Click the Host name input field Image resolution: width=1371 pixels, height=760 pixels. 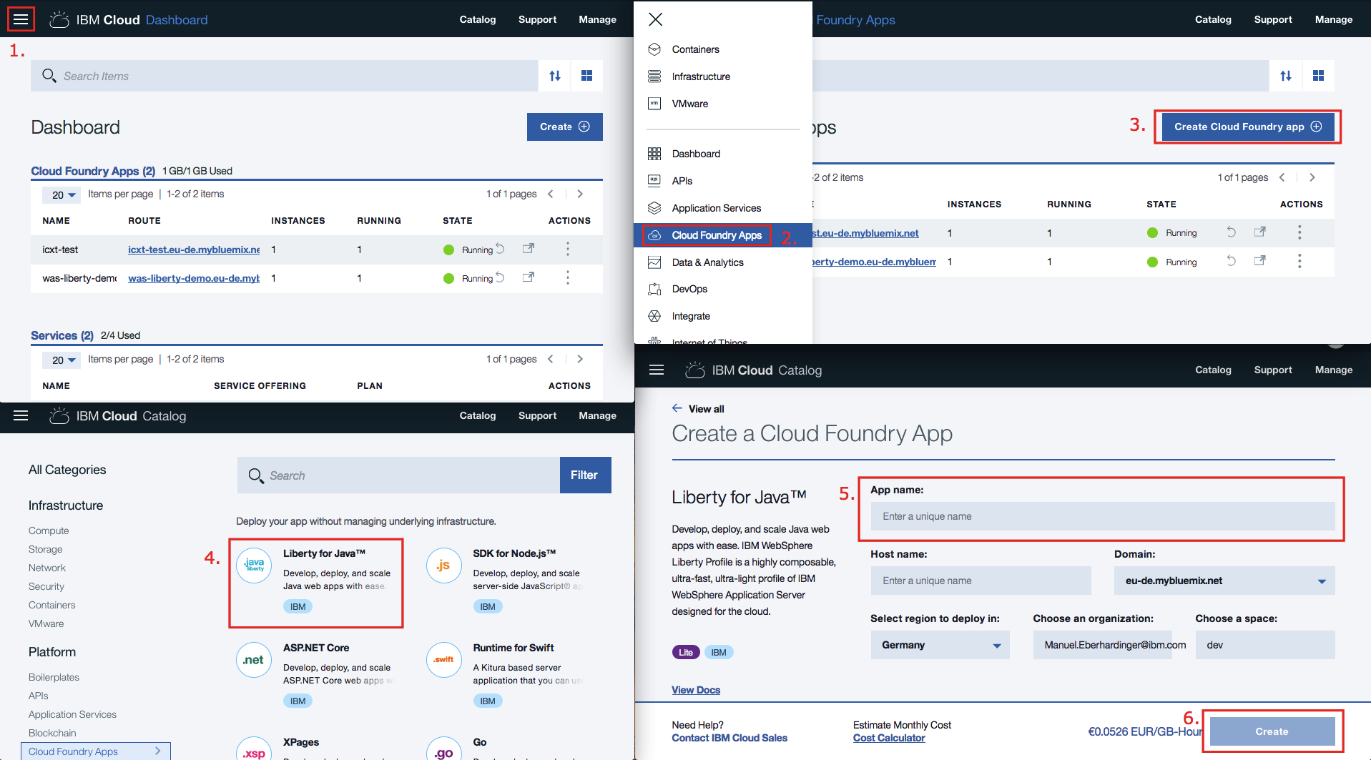point(981,581)
